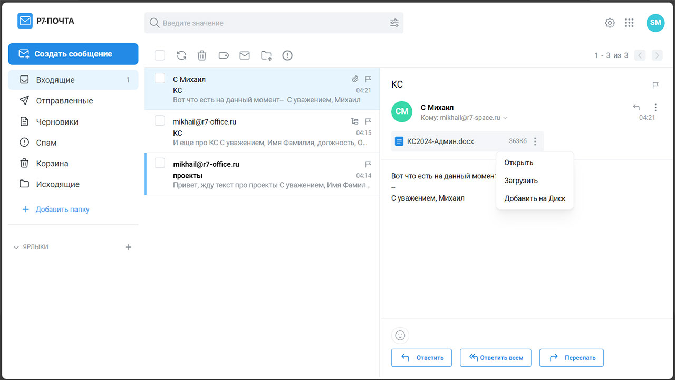
Task: Open the emoji reaction smiley
Action: tap(400, 335)
